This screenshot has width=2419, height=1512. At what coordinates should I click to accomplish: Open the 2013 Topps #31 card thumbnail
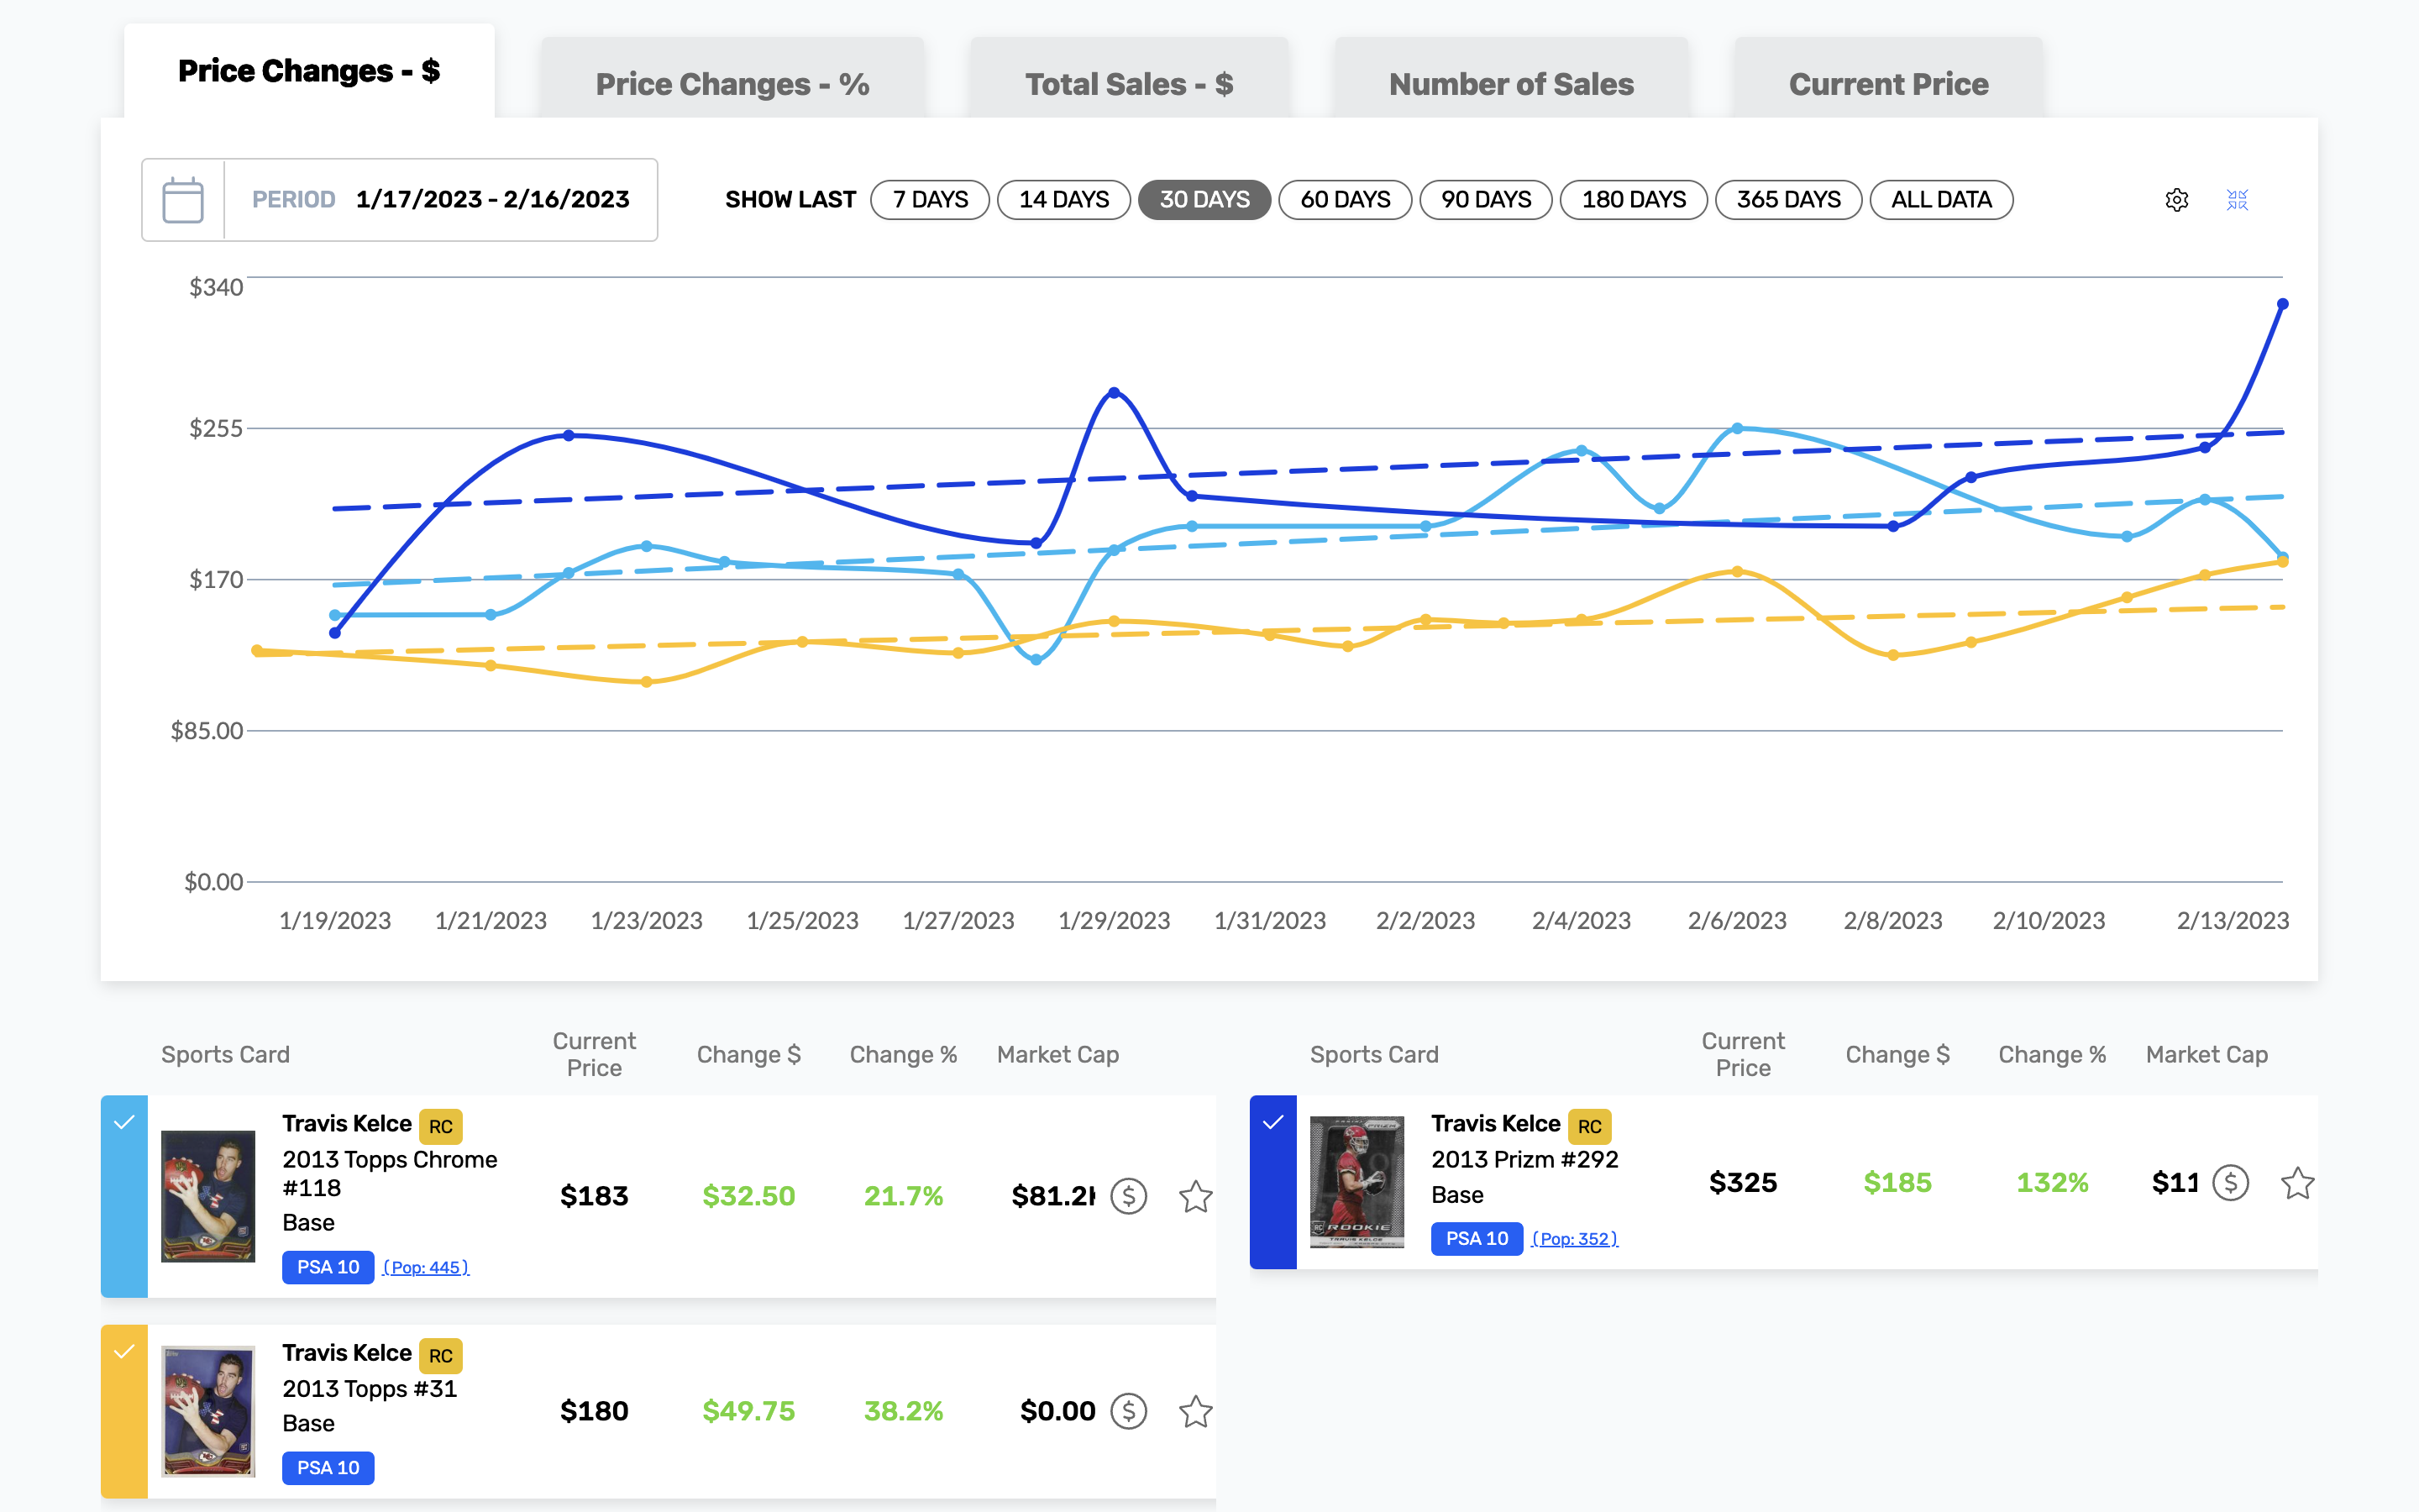click(208, 1411)
